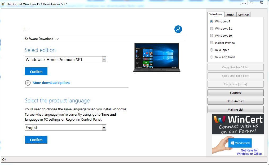
Task: Open the WinCert forum banner
Action: tap(238, 124)
